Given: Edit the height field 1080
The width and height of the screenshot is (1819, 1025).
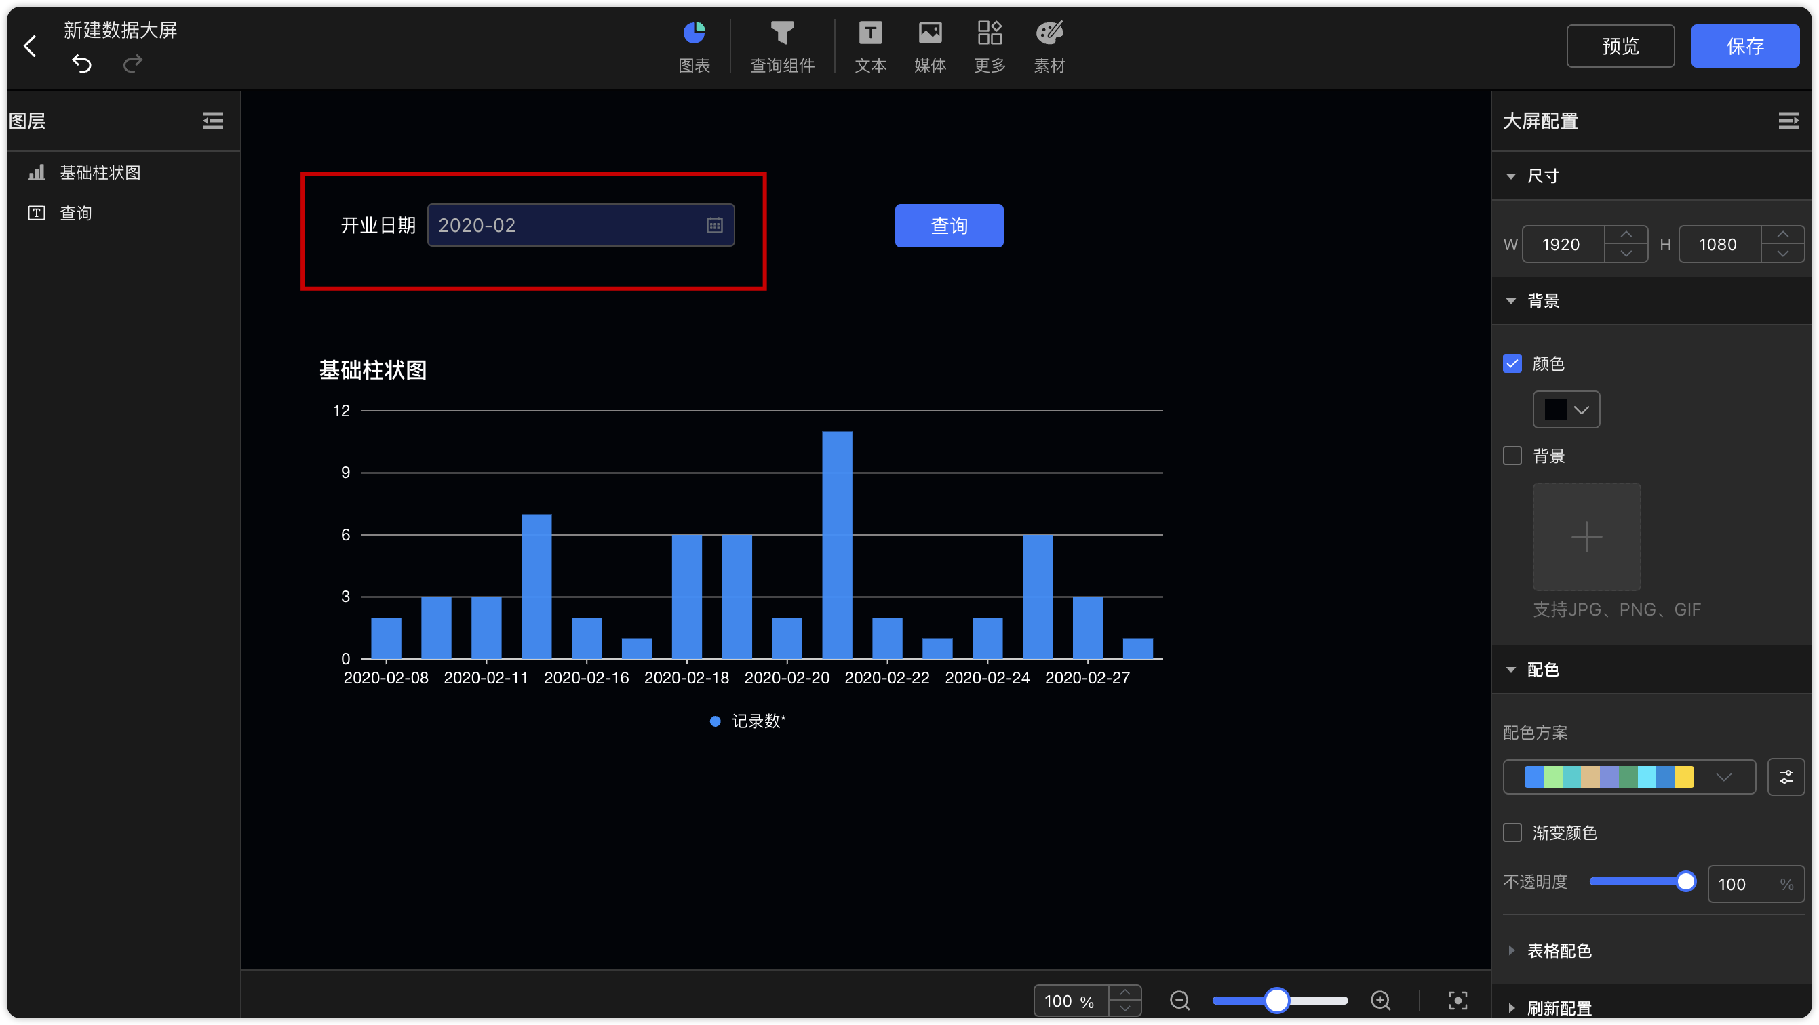Looking at the screenshot, I should [x=1719, y=244].
